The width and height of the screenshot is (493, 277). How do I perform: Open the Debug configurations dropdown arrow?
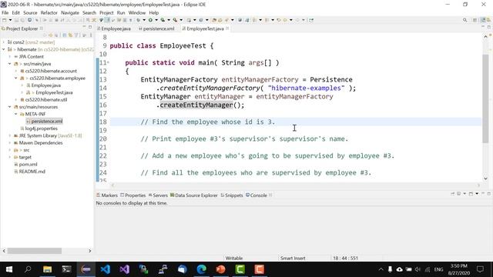(x=144, y=20)
